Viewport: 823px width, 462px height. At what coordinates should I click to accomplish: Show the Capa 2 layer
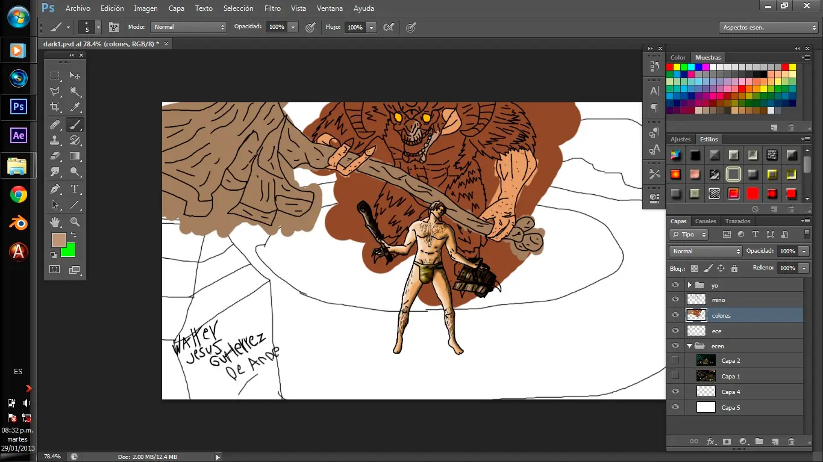click(x=675, y=360)
